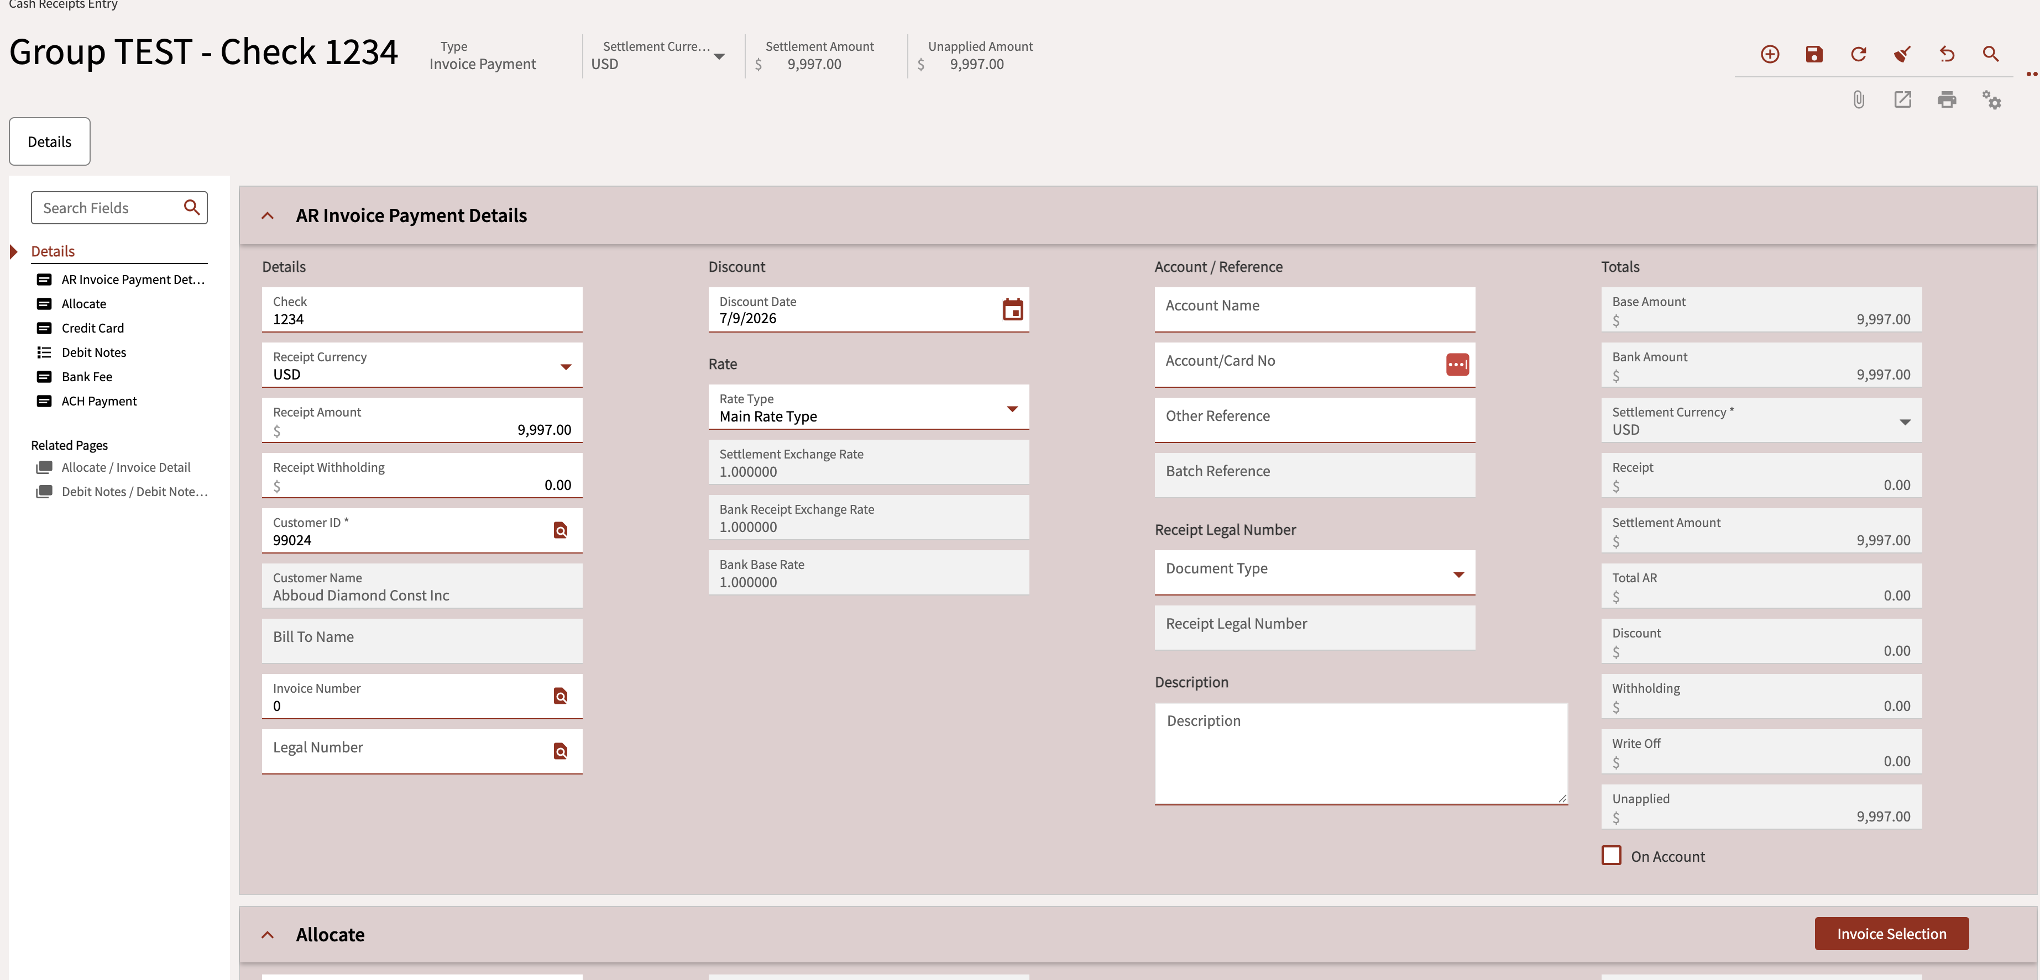Click the add new record plus icon

pyautogui.click(x=1769, y=54)
